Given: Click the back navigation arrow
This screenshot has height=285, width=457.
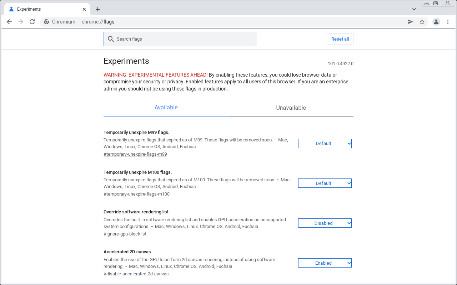Looking at the screenshot, I should [9, 22].
